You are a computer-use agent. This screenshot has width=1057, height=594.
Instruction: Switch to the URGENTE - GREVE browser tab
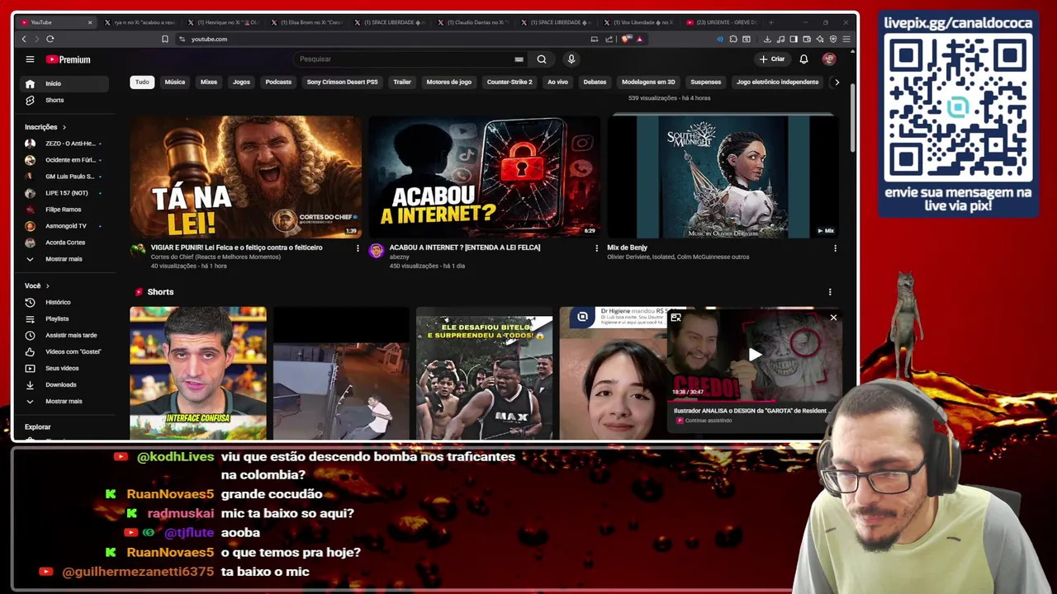pos(723,22)
